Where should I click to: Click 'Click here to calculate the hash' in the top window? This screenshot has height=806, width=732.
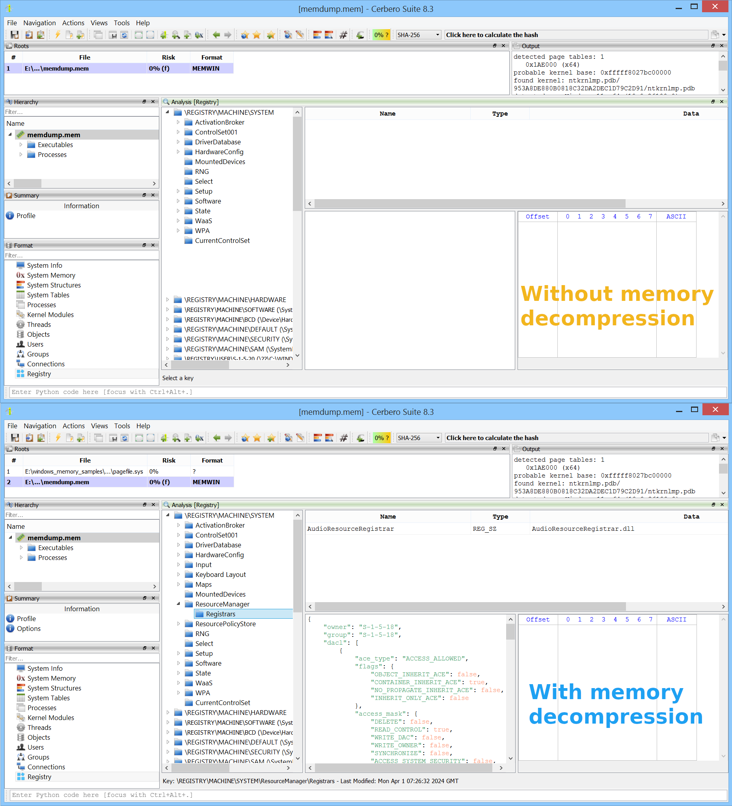pyautogui.click(x=576, y=35)
